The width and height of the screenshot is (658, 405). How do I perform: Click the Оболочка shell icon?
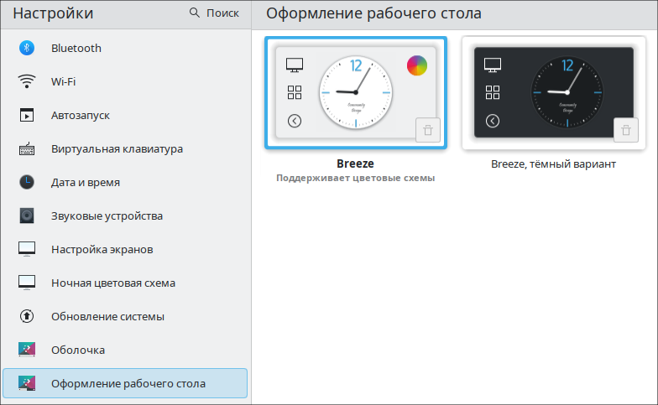[x=27, y=350]
